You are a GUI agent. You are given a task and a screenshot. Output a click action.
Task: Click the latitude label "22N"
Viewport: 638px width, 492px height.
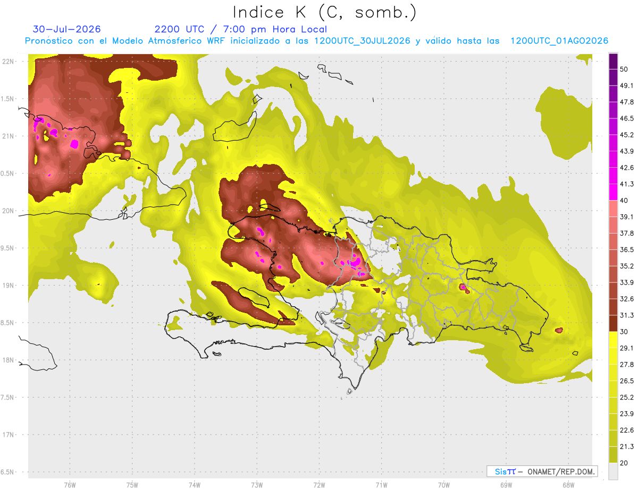click(x=8, y=61)
